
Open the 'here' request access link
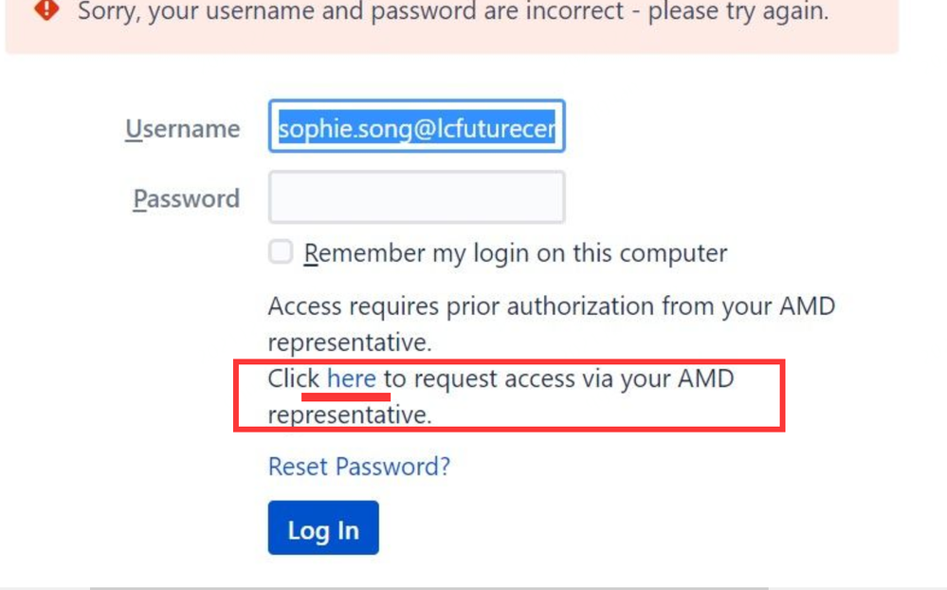point(352,378)
